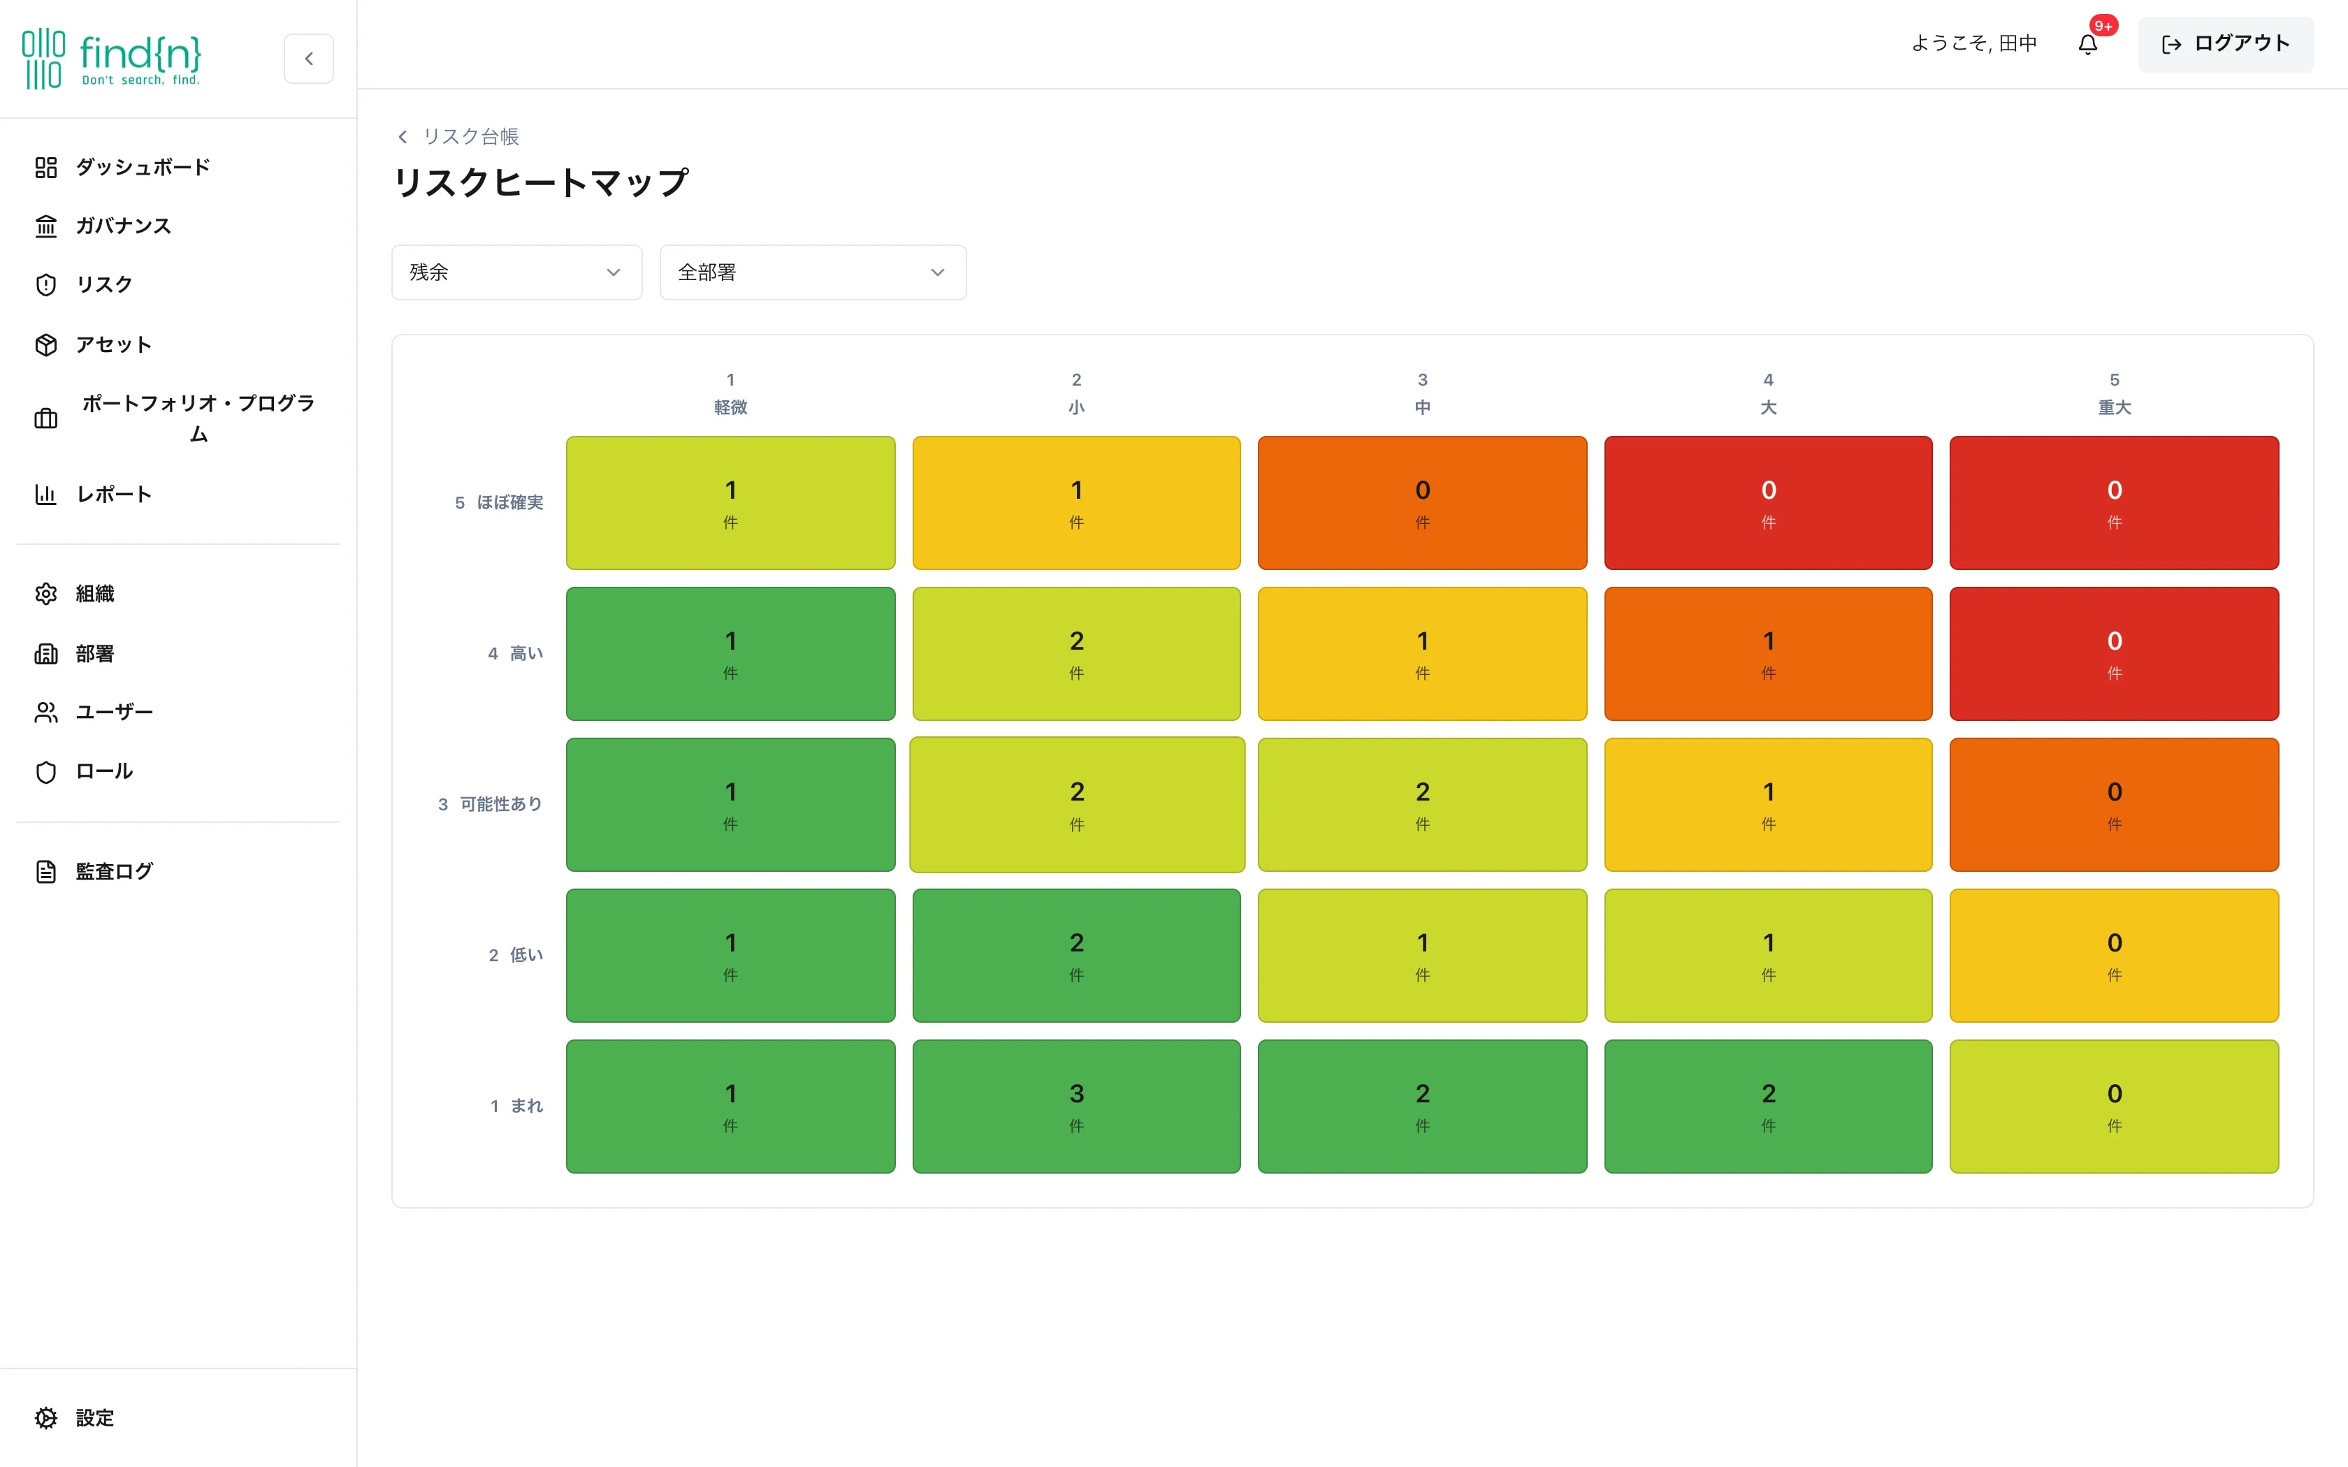Image resolution: width=2348 pixels, height=1467 pixels.
Task: Click the 部署 building icon
Action: [45, 654]
